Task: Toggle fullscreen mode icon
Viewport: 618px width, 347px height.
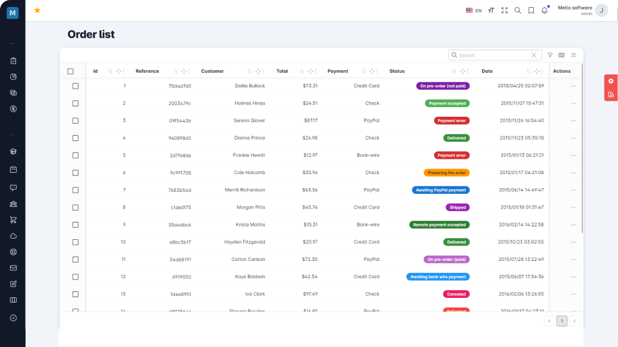Action: [x=504, y=11]
